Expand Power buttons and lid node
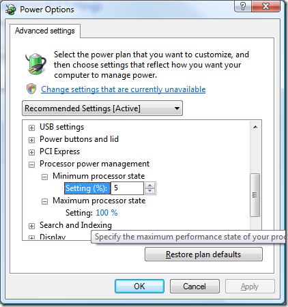Screen dimensions: 288x307 [31, 140]
